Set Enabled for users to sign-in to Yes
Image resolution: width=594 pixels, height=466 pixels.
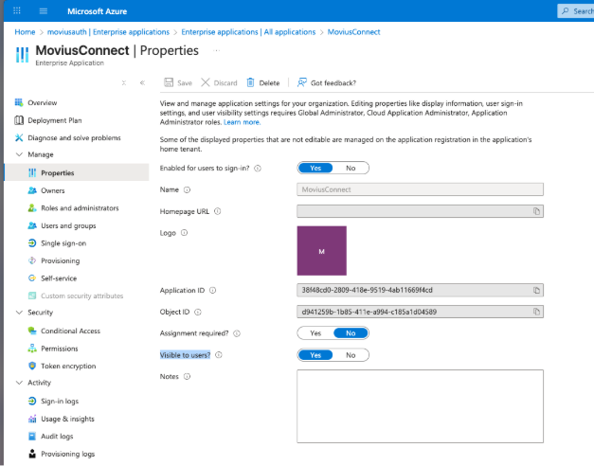tap(315, 169)
